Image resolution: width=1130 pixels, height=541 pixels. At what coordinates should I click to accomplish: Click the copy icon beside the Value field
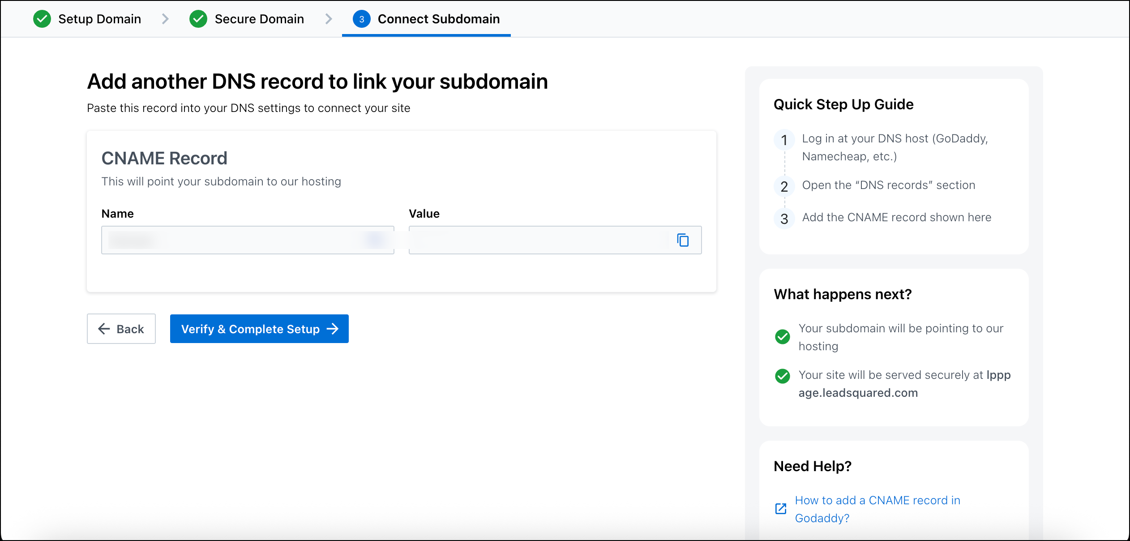683,240
